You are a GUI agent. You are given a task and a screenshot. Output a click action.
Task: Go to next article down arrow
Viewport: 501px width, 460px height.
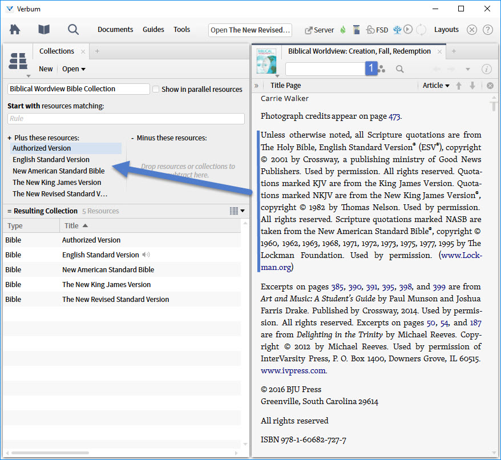point(472,86)
